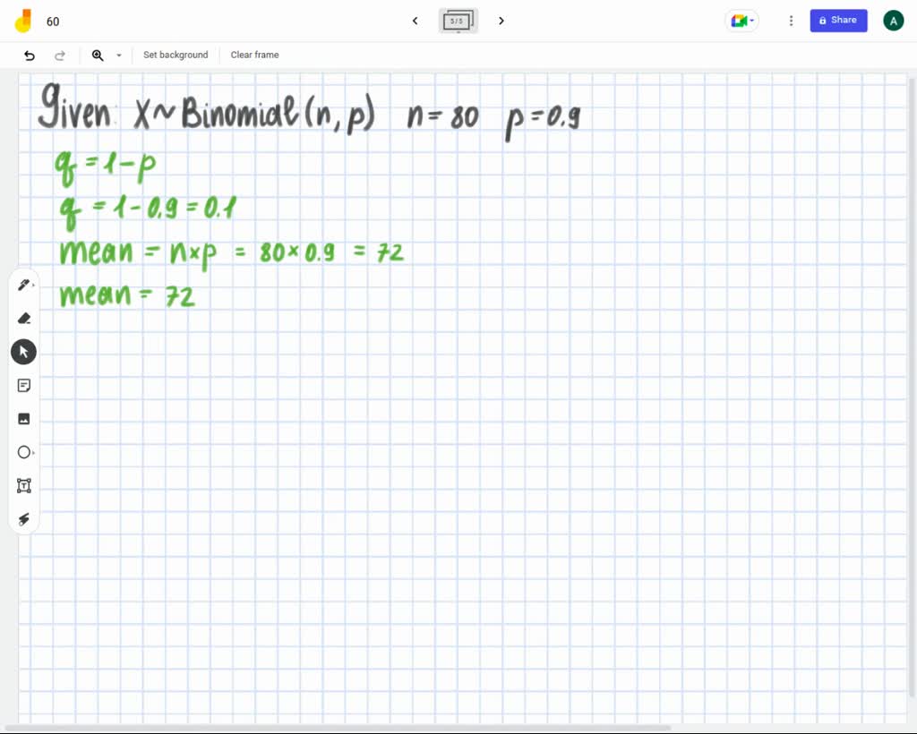Activate the selection arrow tool
Screen dimensions: 917x734
(x=23, y=351)
